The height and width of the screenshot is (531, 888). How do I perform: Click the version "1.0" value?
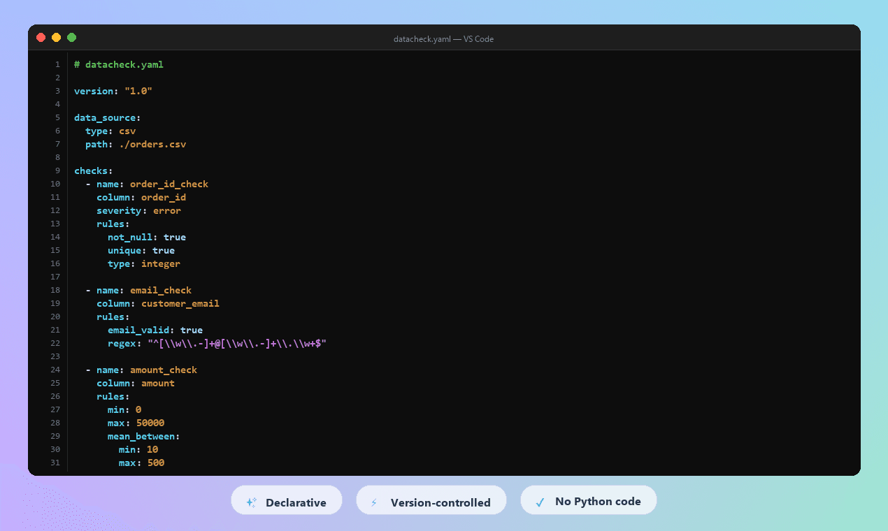click(x=138, y=91)
